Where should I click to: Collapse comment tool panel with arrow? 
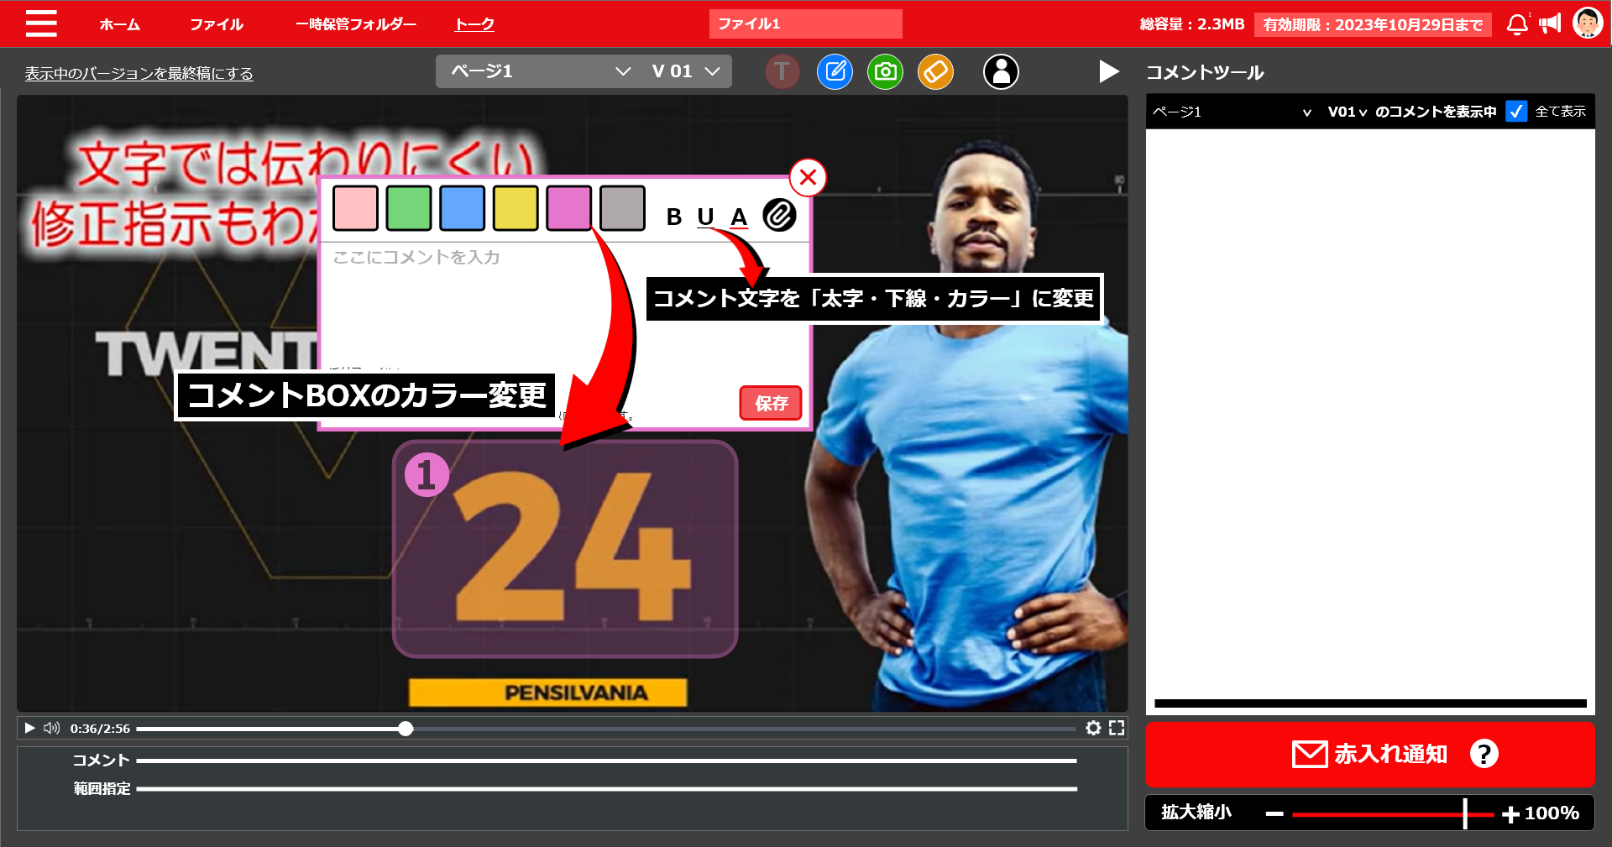(x=1108, y=72)
